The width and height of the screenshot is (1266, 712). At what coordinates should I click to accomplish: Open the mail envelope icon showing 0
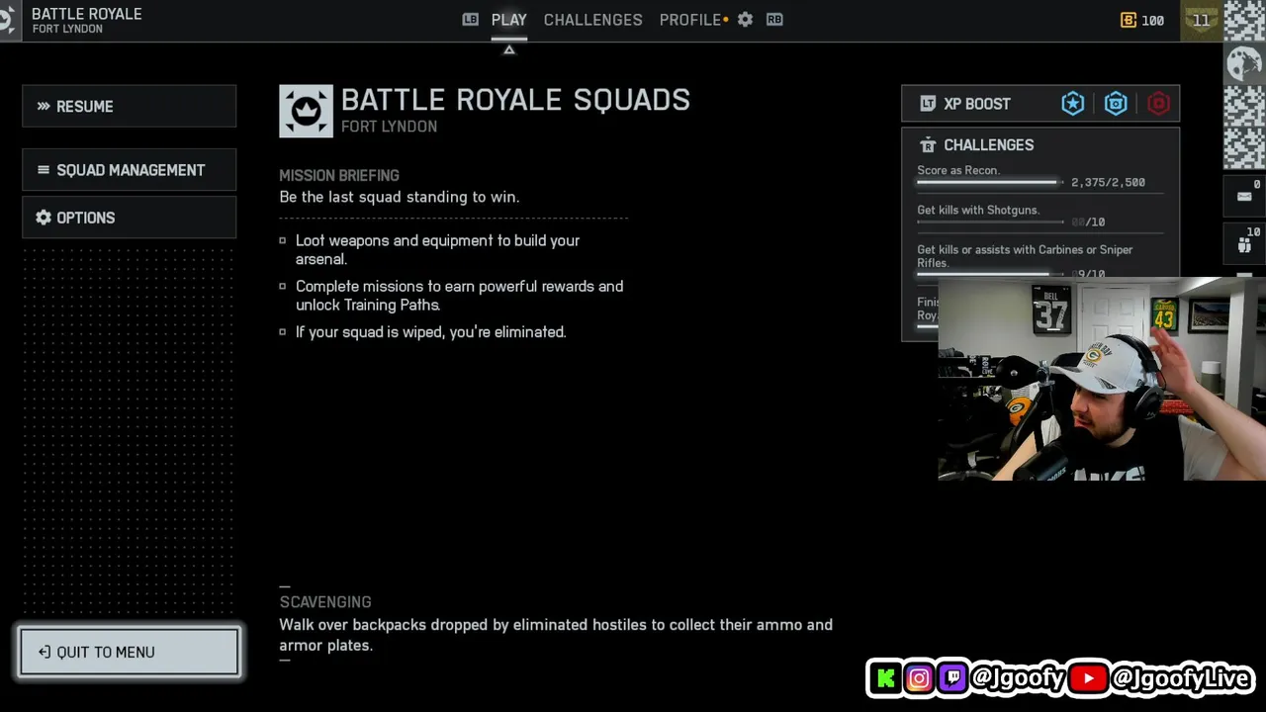coord(1244,197)
